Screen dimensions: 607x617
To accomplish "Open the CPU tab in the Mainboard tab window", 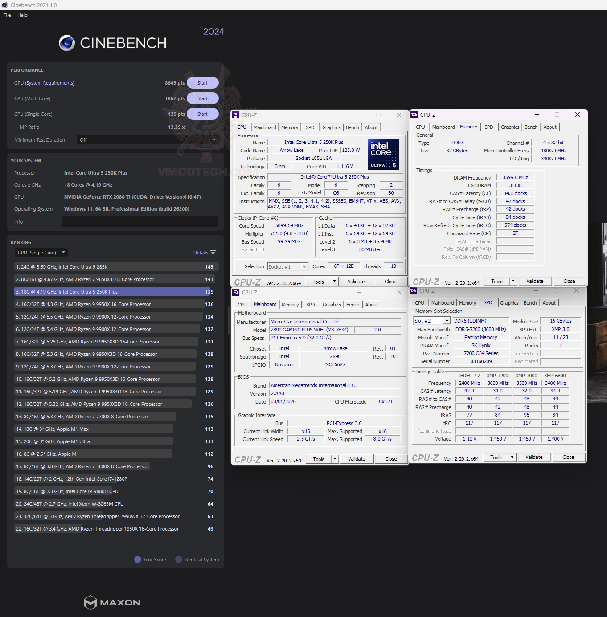I will click(x=242, y=305).
